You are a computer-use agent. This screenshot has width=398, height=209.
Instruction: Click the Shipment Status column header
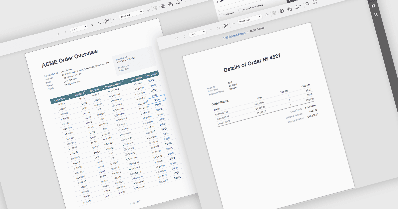[x=113, y=85]
